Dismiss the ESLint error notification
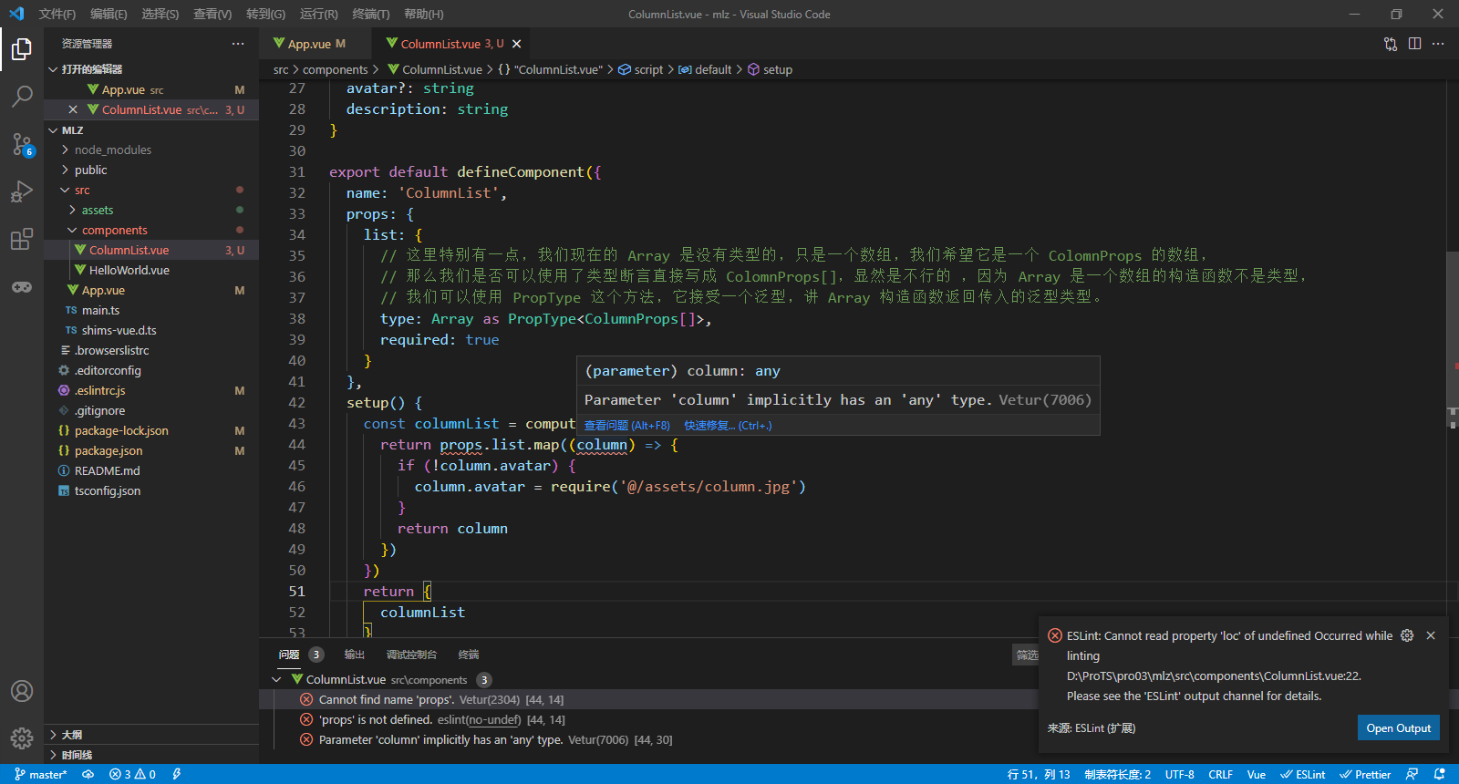Viewport: 1459px width, 784px height. point(1431,635)
